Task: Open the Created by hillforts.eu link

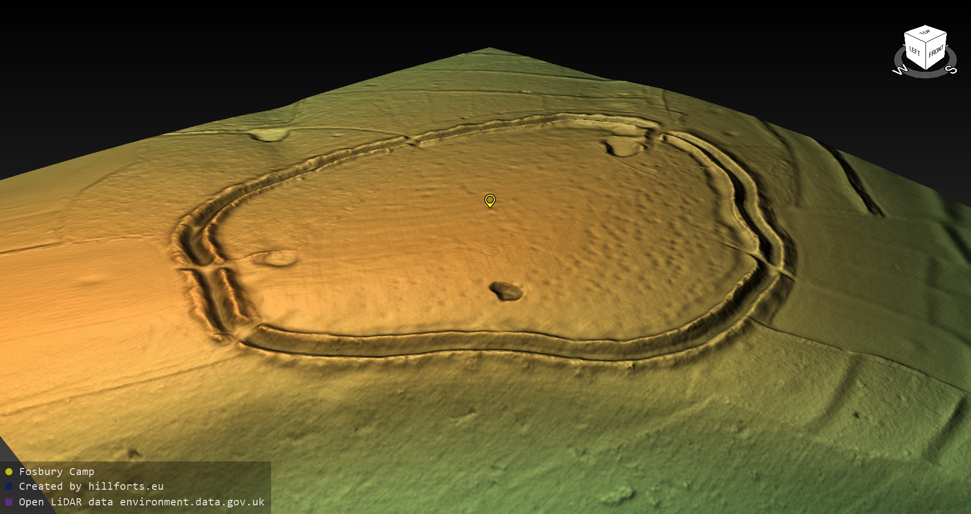Action: pos(91,486)
